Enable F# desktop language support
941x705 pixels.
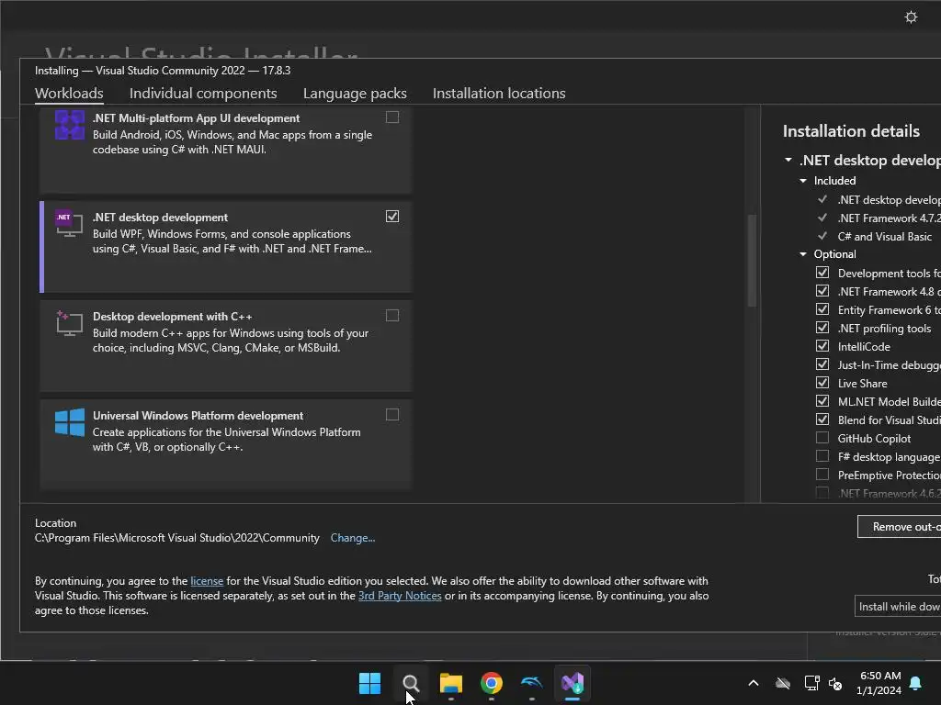[x=822, y=456]
